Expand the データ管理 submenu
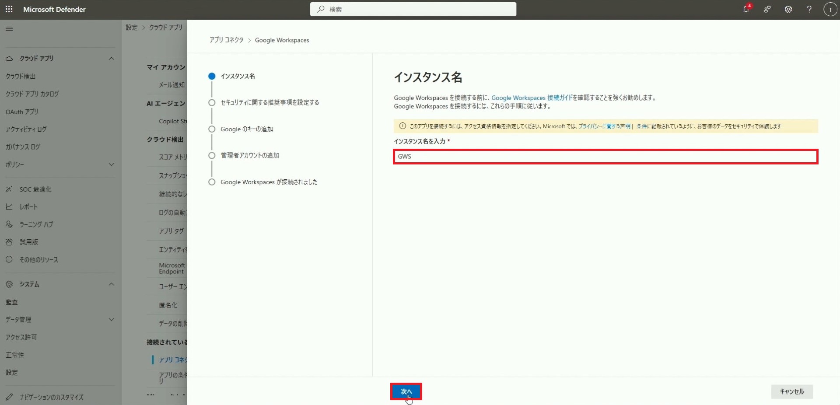Viewport: 840px width, 405px height. (x=112, y=320)
